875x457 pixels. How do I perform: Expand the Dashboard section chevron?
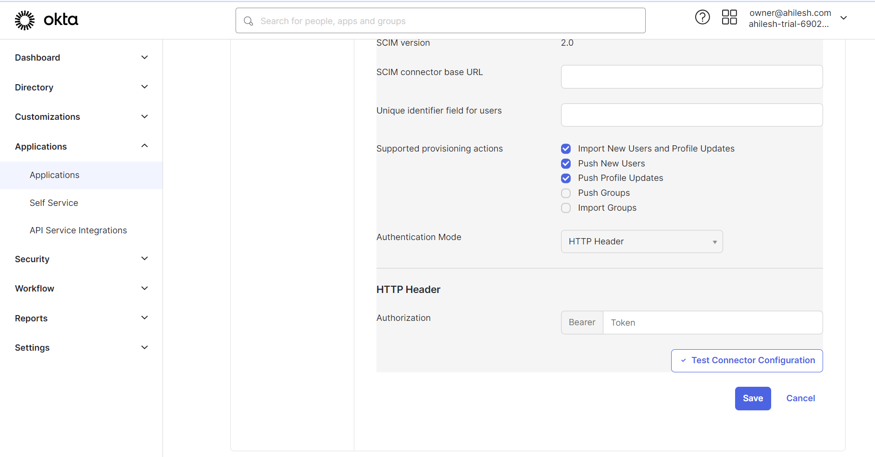pos(145,58)
